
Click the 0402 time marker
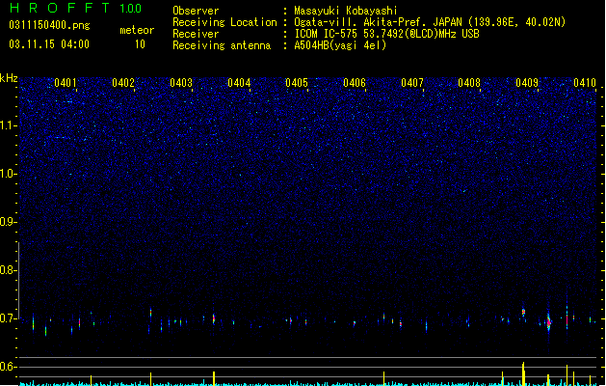(x=123, y=82)
